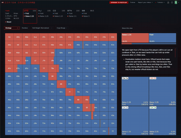Click Upgrade to Postflop button
This screenshot has width=181, height=138.
tap(119, 3)
